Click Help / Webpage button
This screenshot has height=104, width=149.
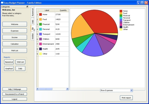[15, 89]
